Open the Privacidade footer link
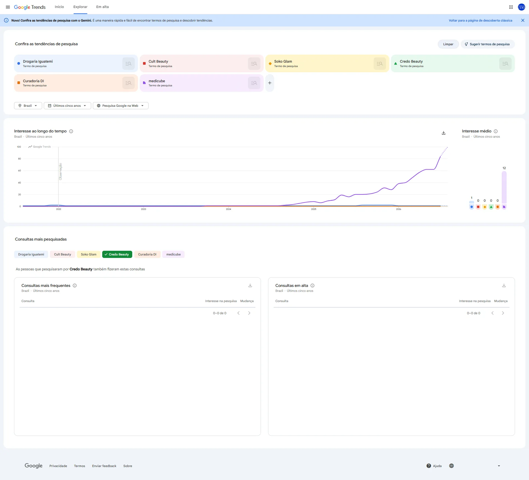The height and width of the screenshot is (480, 529). click(58, 466)
